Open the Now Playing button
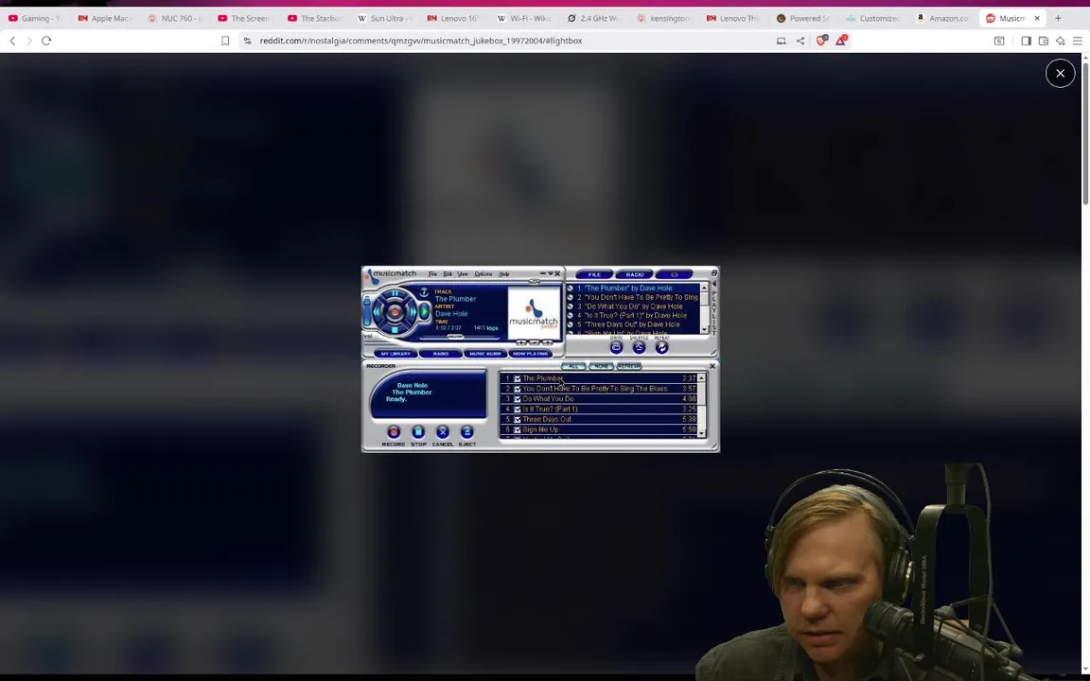Image resolution: width=1090 pixels, height=681 pixels. tap(531, 354)
